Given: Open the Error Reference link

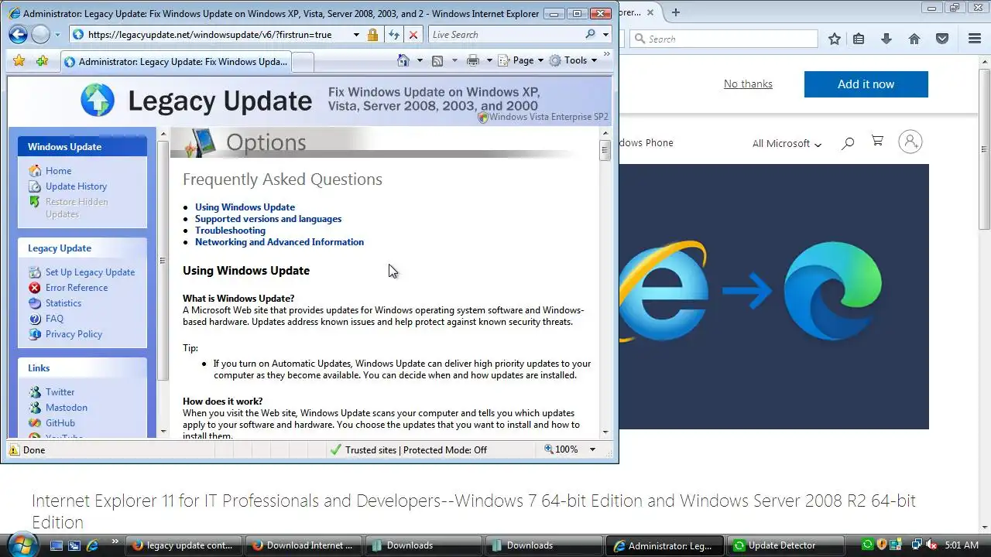Looking at the screenshot, I should [x=77, y=288].
